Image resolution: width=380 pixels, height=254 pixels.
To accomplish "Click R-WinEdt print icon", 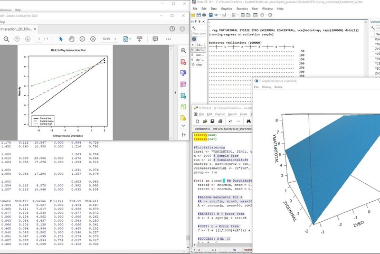I will click(x=220, y=121).
